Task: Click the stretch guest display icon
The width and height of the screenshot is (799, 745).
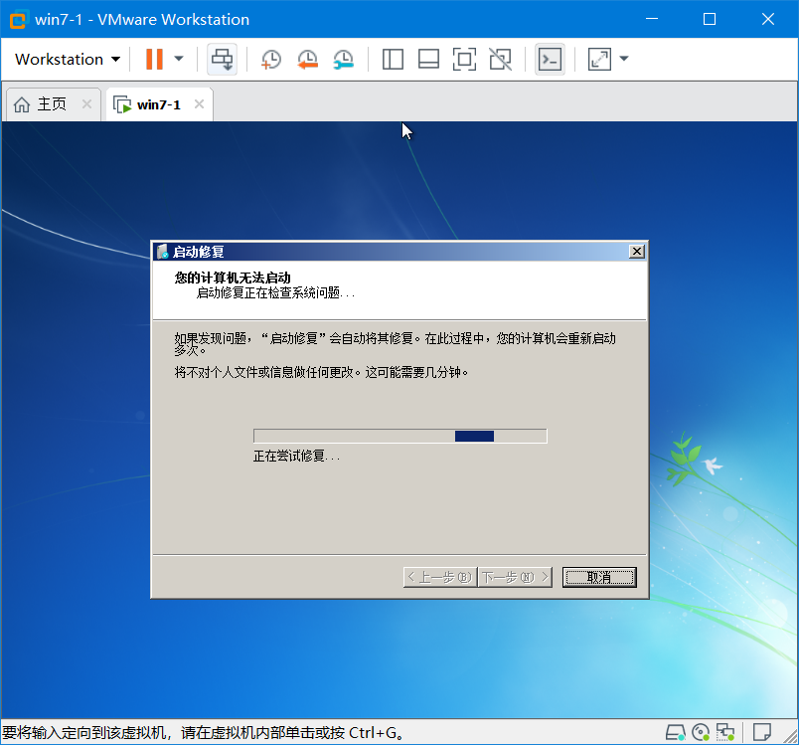Action: pyautogui.click(x=599, y=59)
